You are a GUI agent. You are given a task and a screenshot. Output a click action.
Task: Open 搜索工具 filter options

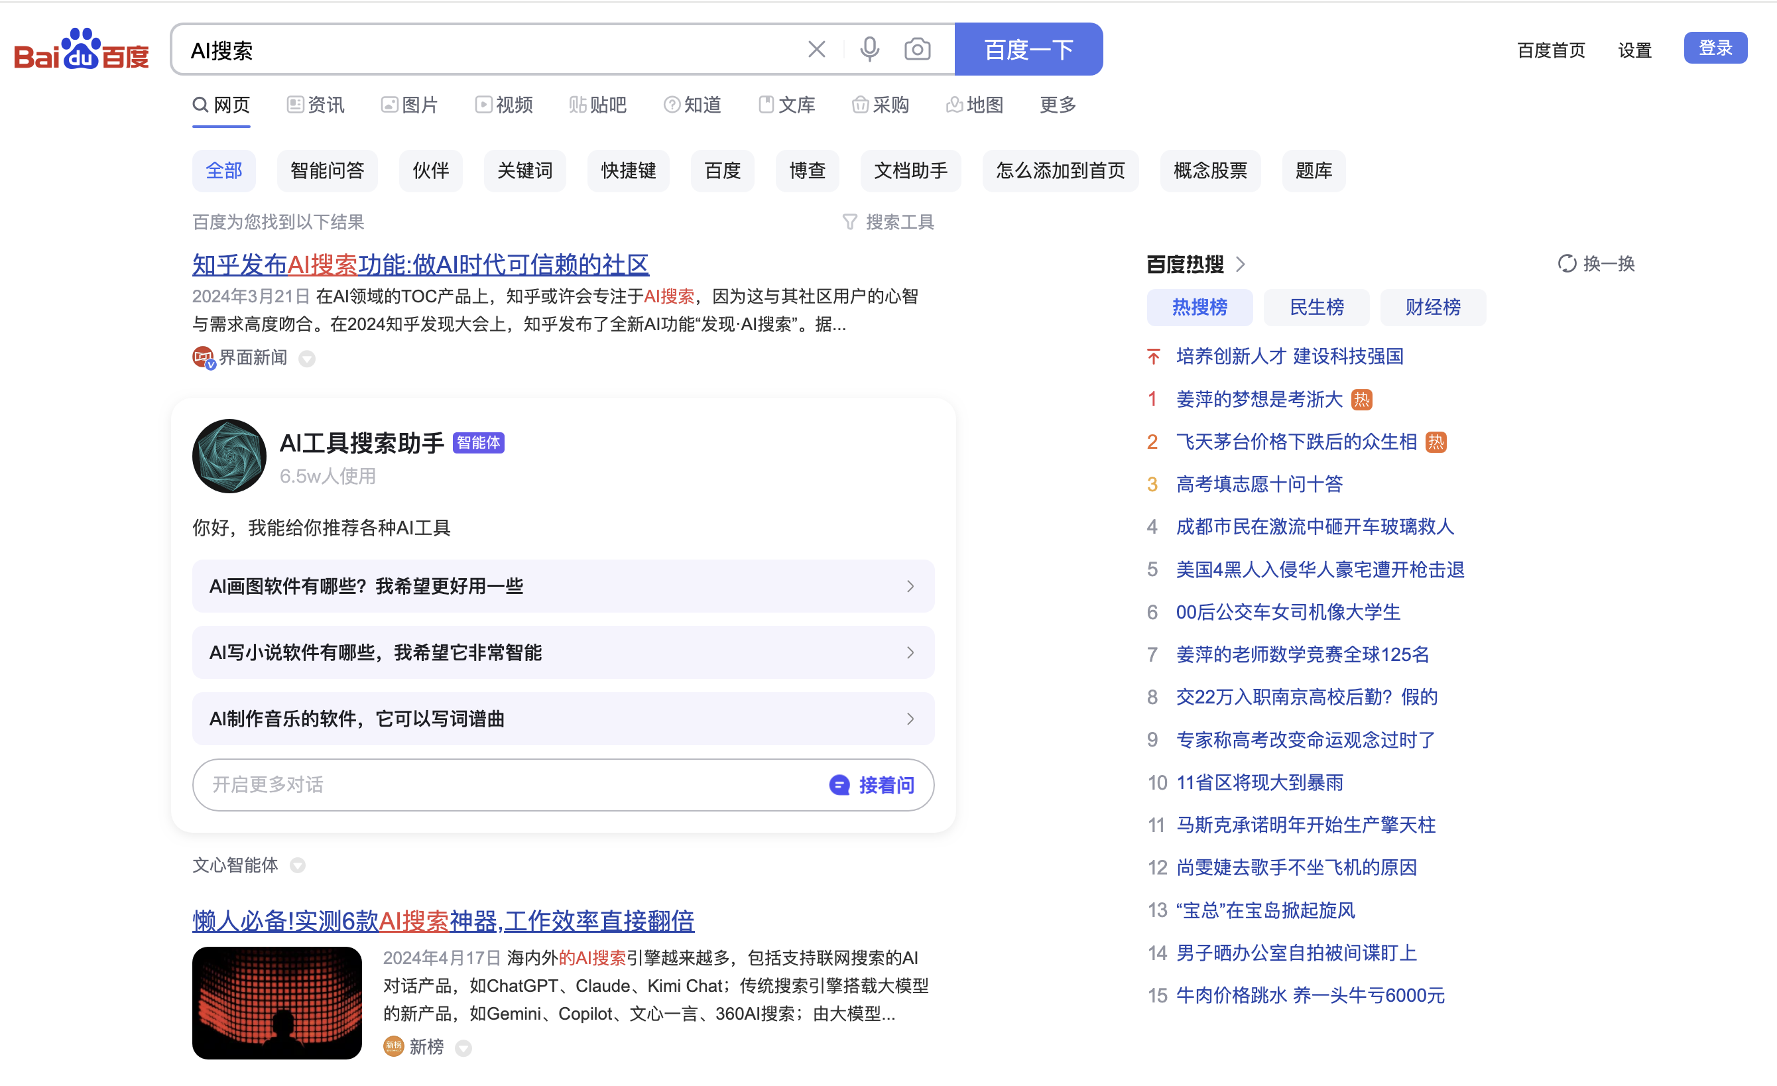(x=888, y=222)
